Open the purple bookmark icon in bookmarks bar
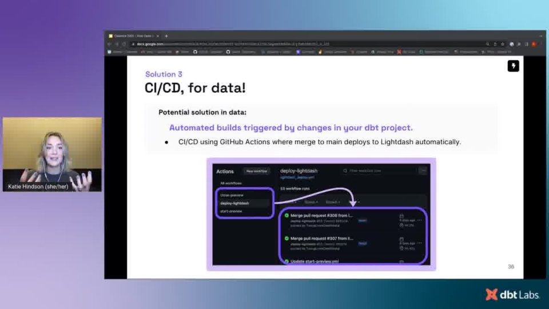This screenshot has height=309, width=549. 298,52
